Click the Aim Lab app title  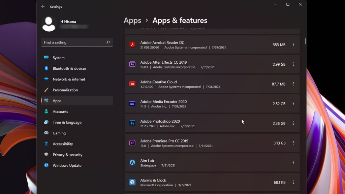coord(147,161)
